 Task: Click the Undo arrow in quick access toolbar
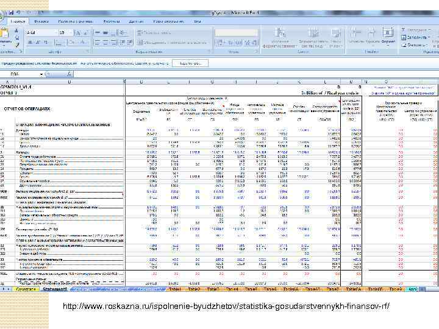pyautogui.click(x=18, y=13)
